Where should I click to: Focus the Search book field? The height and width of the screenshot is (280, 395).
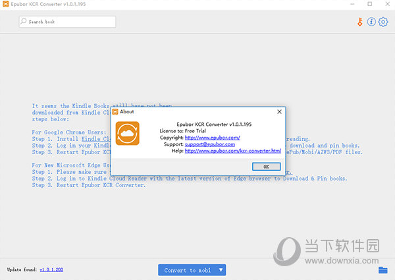68,22
